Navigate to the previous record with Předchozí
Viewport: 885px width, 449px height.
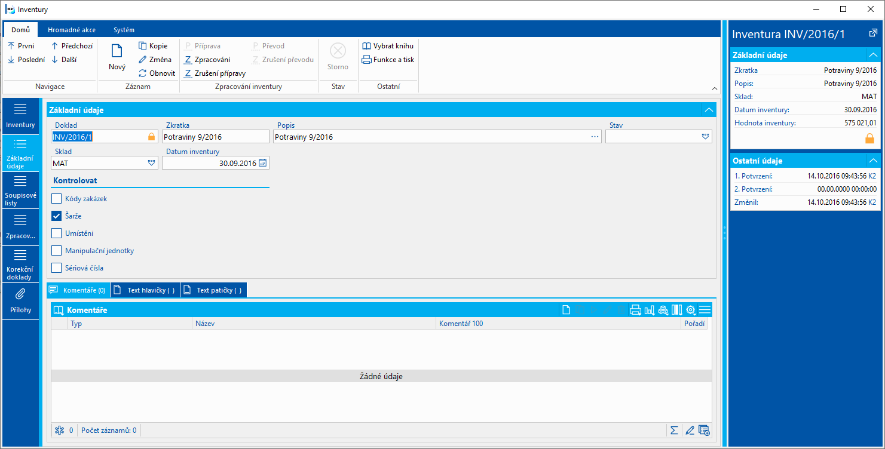click(71, 46)
